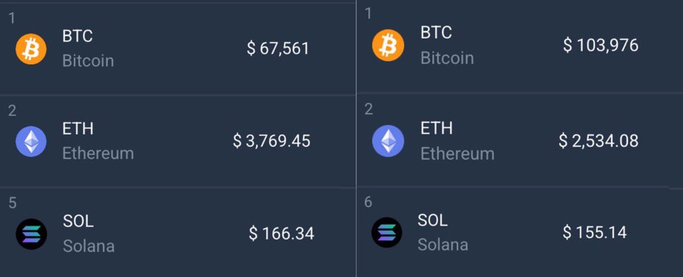This screenshot has width=683, height=277.
Task: Select the $ 67,561 Bitcoin price
Action: click(278, 49)
